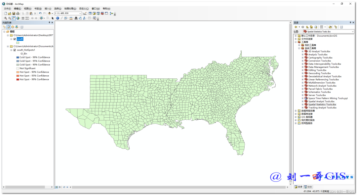Expand the GIS 服务器 node

coord(296,117)
